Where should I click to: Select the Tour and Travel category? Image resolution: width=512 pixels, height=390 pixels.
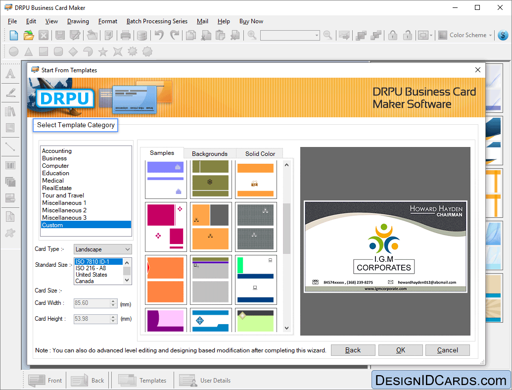coord(86,195)
